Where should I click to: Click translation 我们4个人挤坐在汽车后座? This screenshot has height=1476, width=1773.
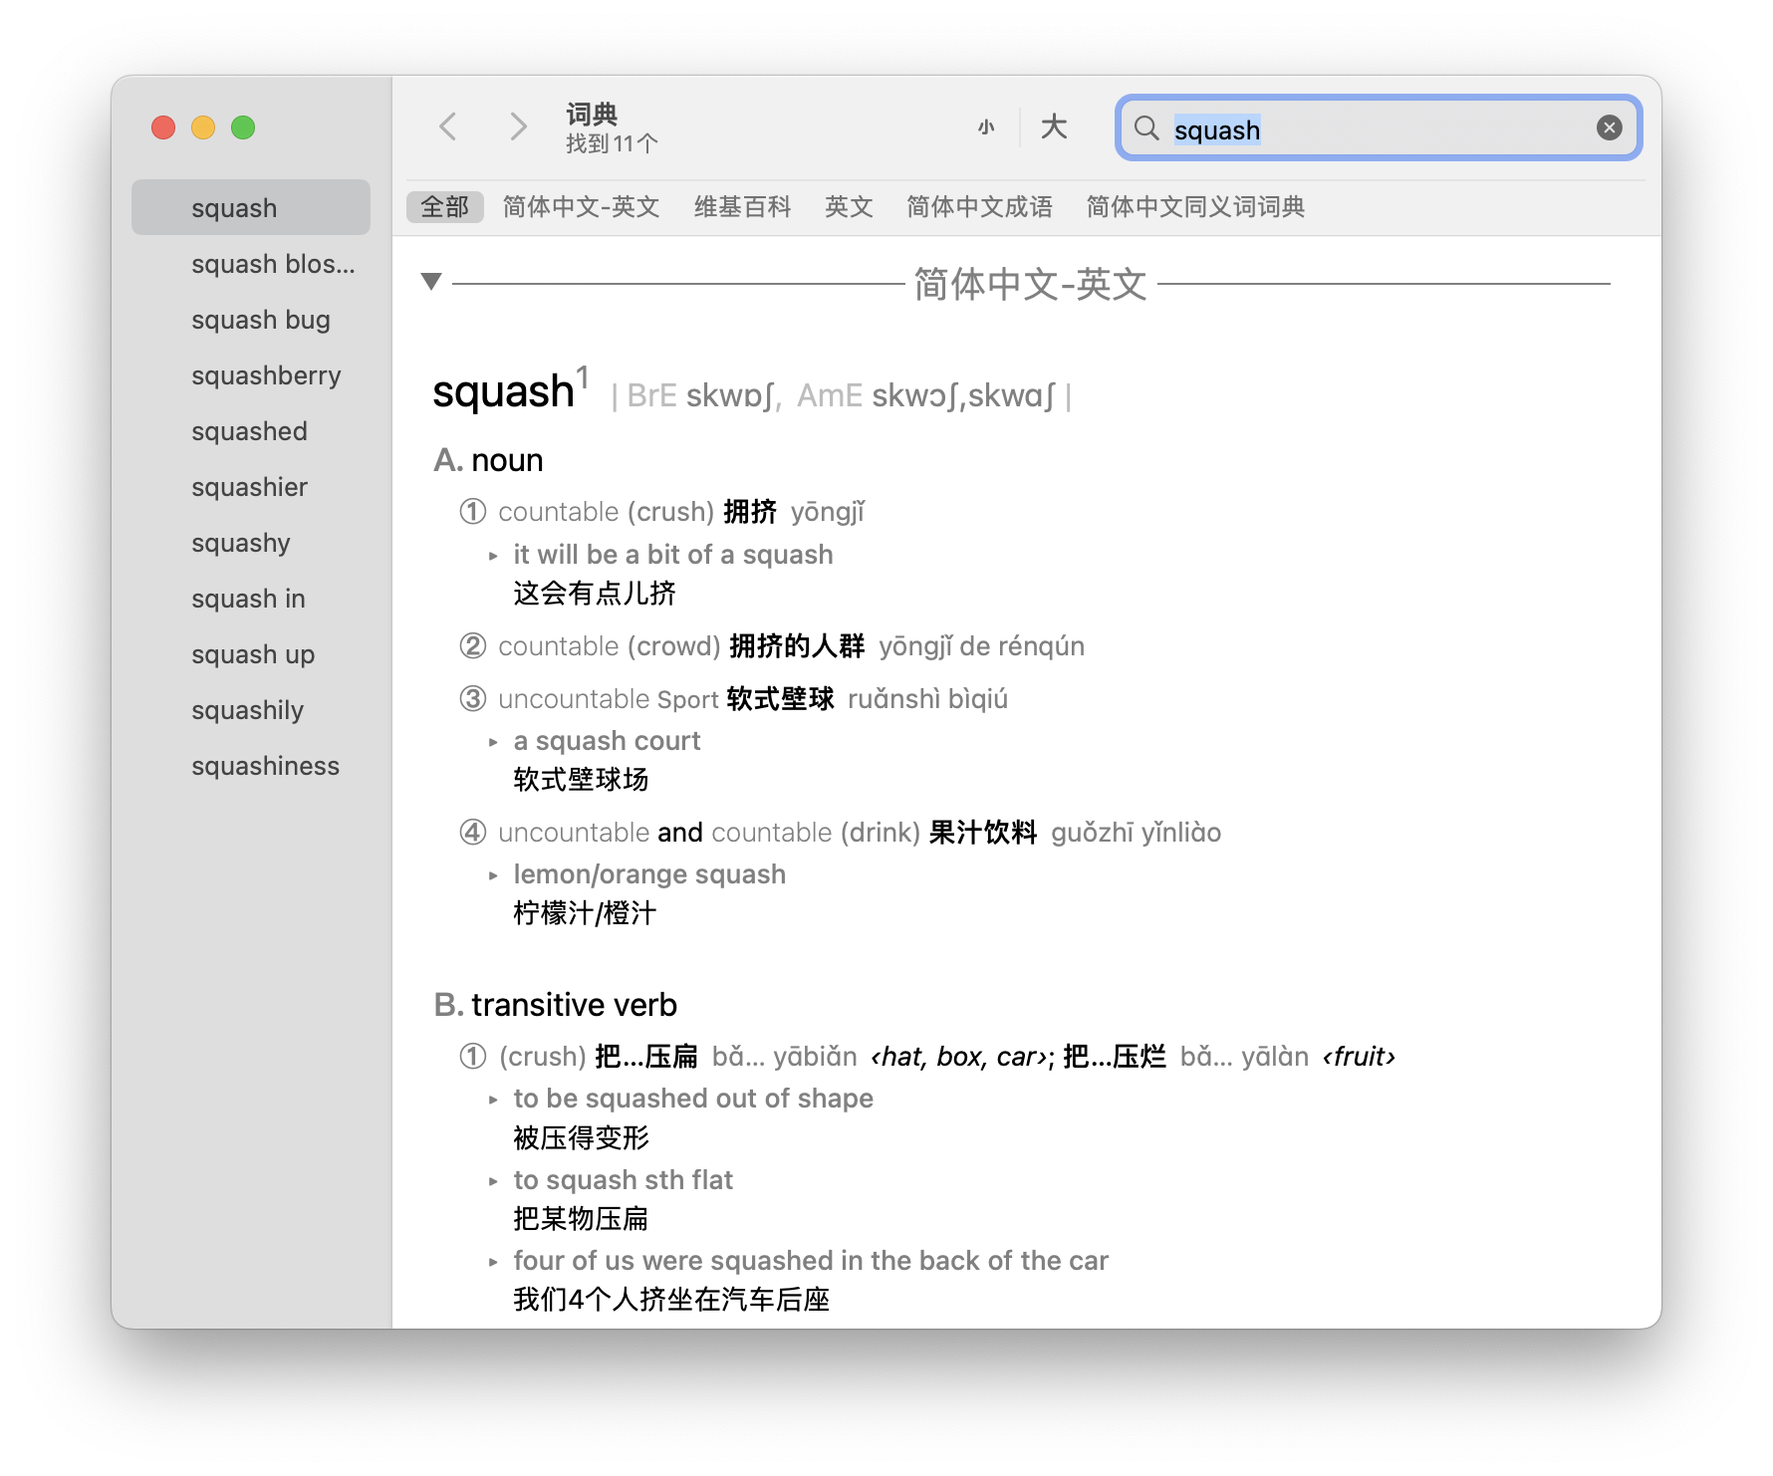671,1300
